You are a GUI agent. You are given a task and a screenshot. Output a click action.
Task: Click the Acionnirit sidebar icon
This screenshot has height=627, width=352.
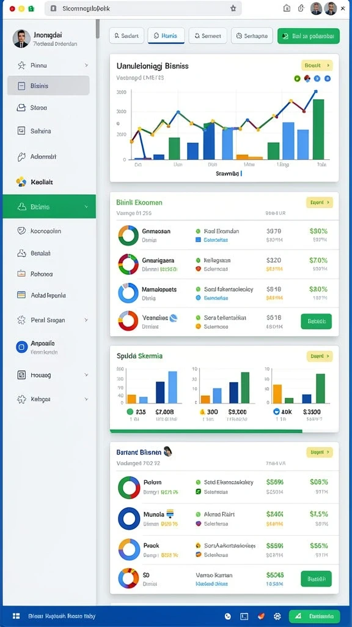coord(21,157)
